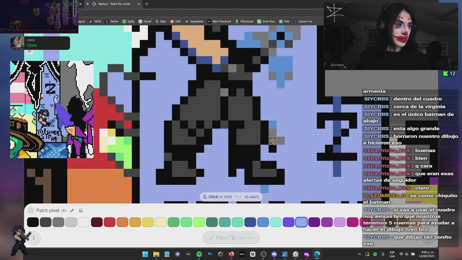Select the highlighted light periwinkle swatch

(x=301, y=222)
